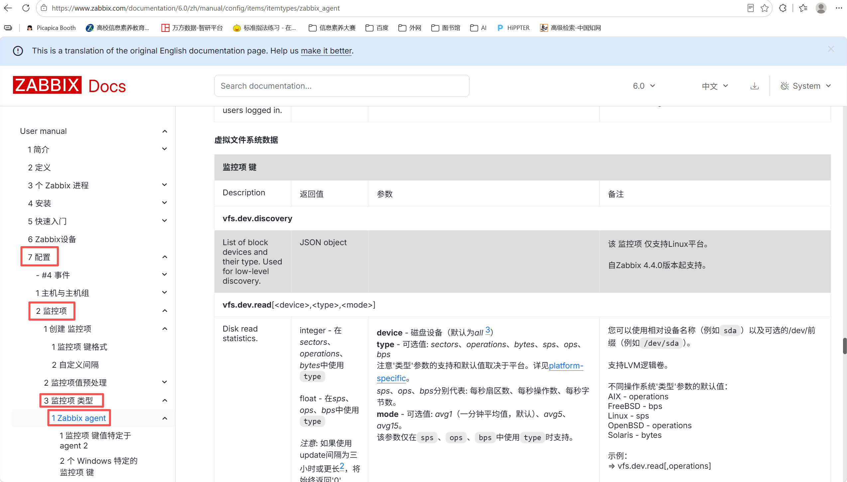Image resolution: width=847 pixels, height=482 pixels.
Task: Open HiPPTER bookmark
Action: pos(513,28)
